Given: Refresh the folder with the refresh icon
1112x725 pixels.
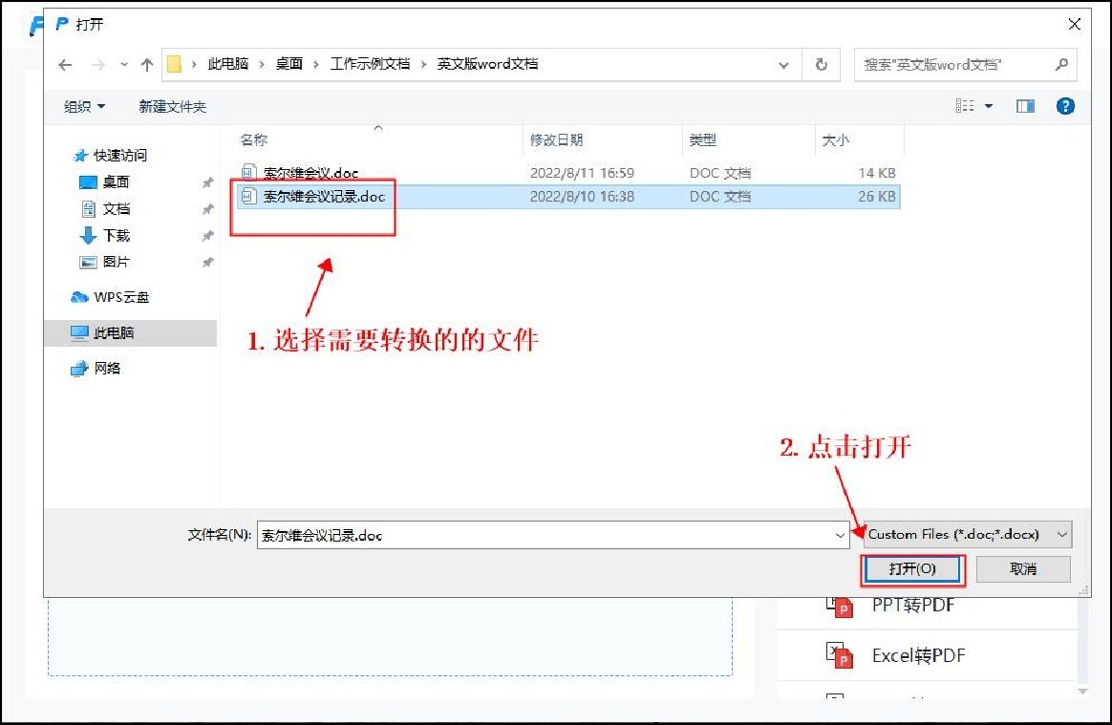Looking at the screenshot, I should coord(821,64).
